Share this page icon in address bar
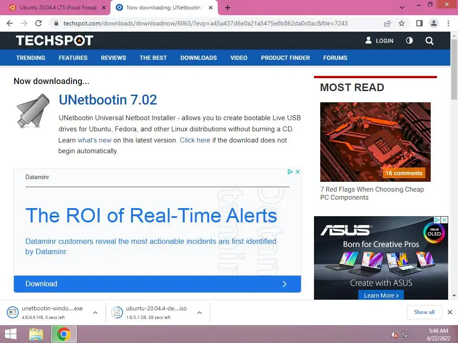This screenshot has width=458, height=343. click(387, 23)
